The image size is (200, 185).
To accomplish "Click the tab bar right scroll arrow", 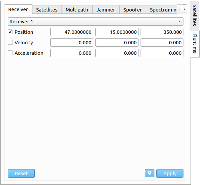I will point(184,9).
